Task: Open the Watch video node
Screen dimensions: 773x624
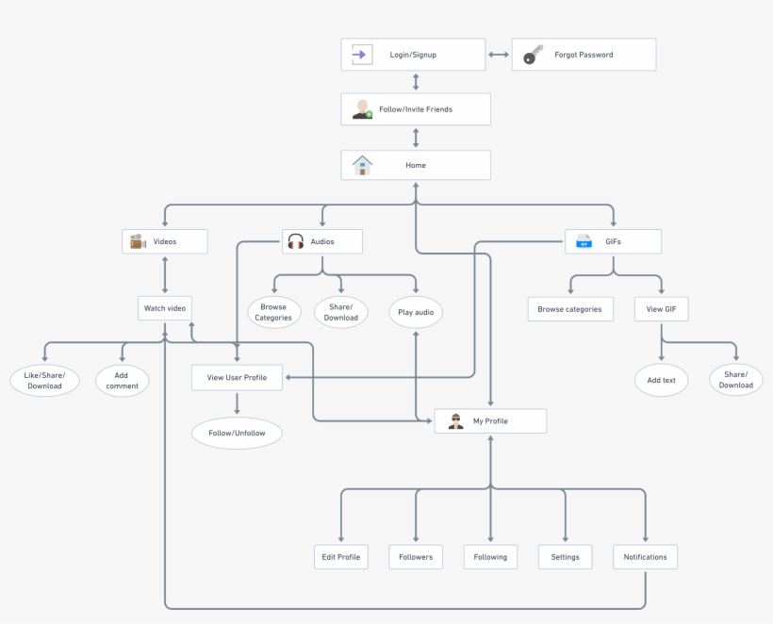Action: click(x=164, y=307)
